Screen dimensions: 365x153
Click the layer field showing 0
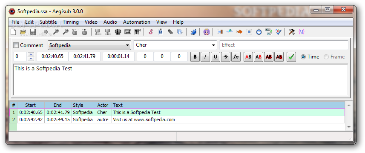click(20, 57)
